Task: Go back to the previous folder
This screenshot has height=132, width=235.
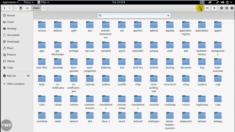Action: pos(4,8)
